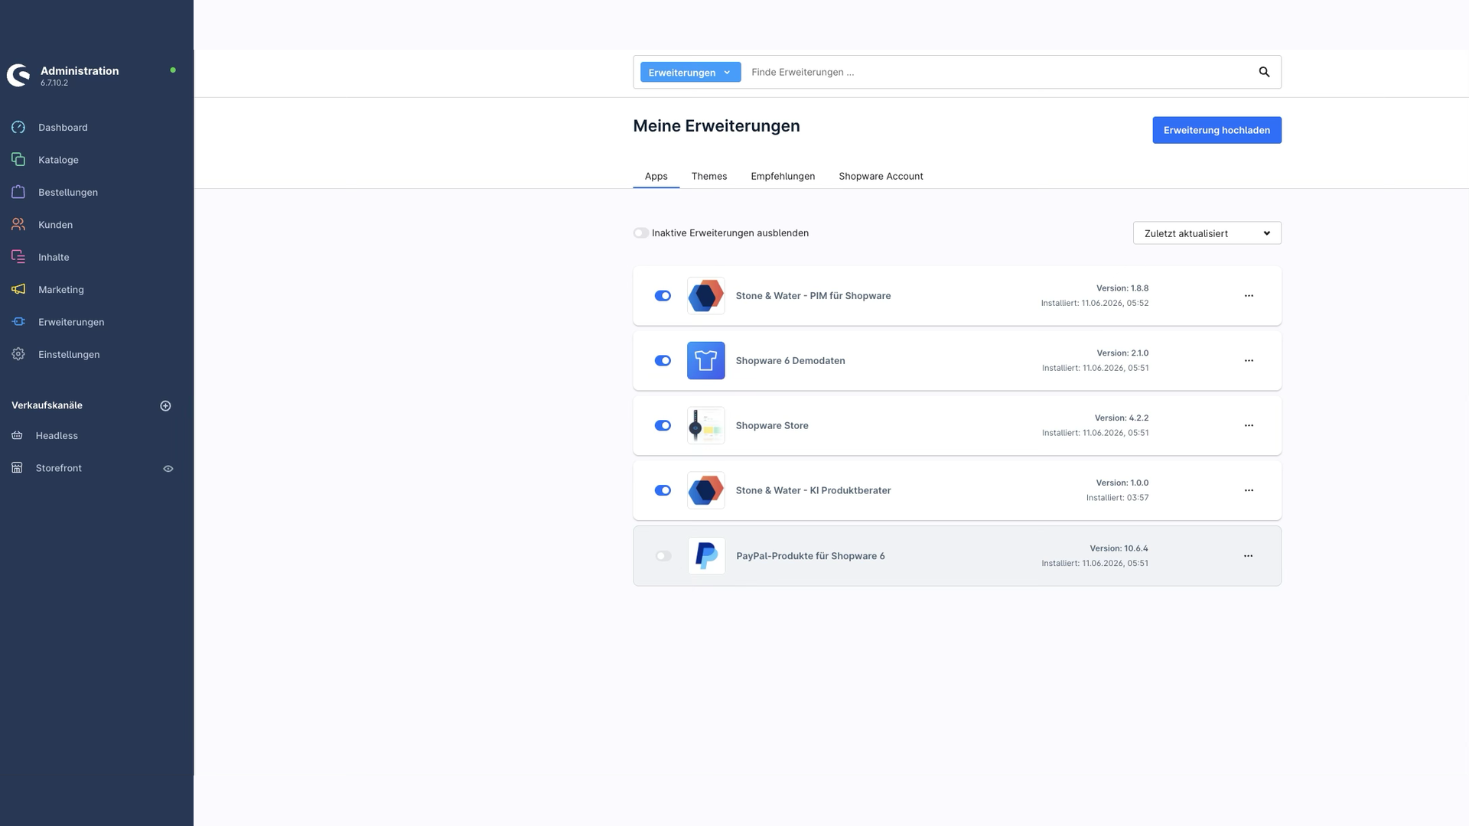Screen dimensions: 1469x826
Task: Open the Kunden section icon
Action: tap(18, 224)
